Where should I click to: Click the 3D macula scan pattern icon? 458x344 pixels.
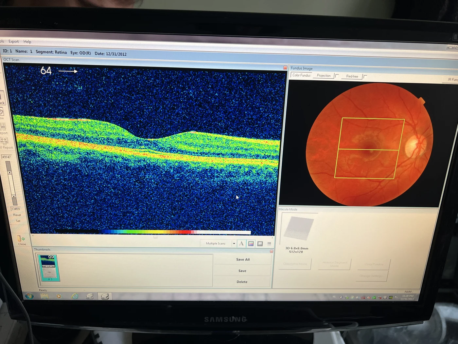298,228
